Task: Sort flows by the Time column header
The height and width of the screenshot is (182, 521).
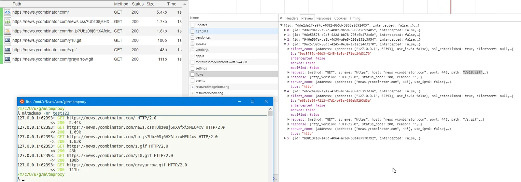Action: [172, 4]
